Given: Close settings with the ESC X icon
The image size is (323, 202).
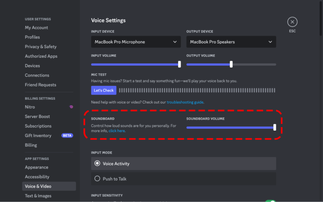Looking at the screenshot, I should click(x=292, y=22).
